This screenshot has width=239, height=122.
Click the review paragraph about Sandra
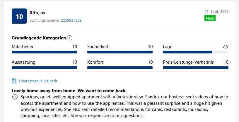coord(124,106)
